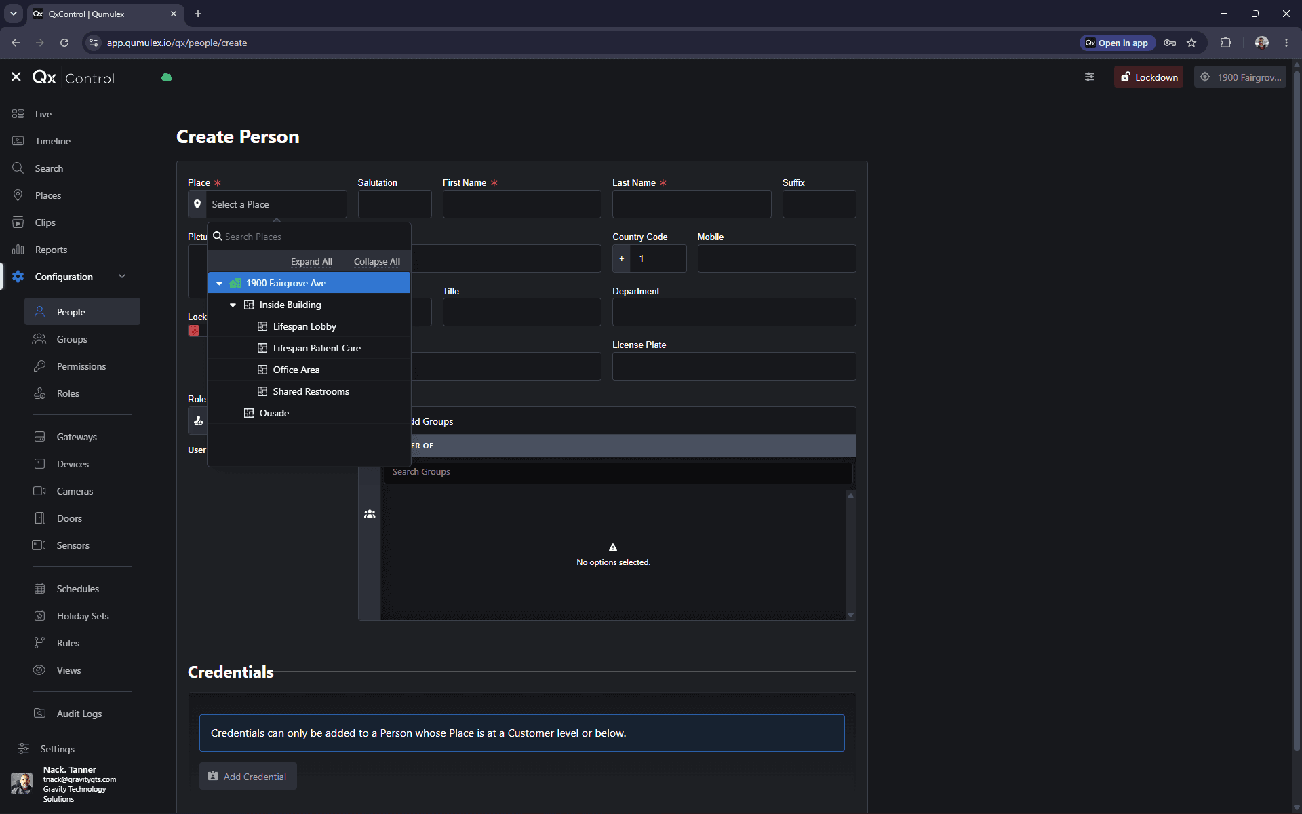
Task: Collapse the Configuration section chevron
Action: pos(122,276)
